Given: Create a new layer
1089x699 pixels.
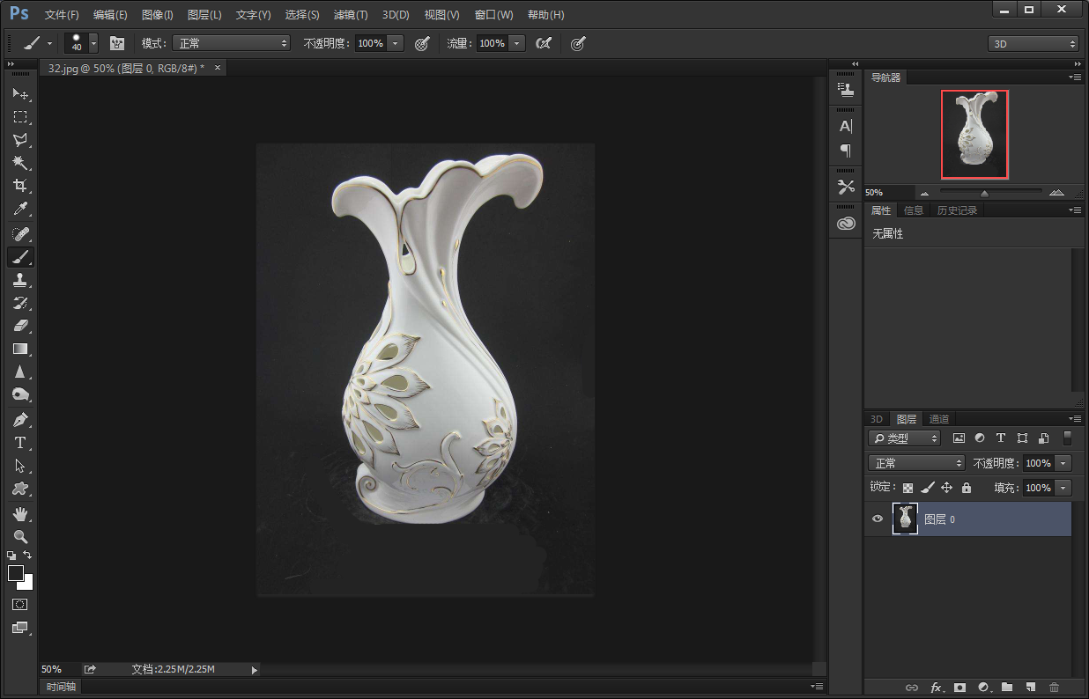Looking at the screenshot, I should pos(1030,688).
